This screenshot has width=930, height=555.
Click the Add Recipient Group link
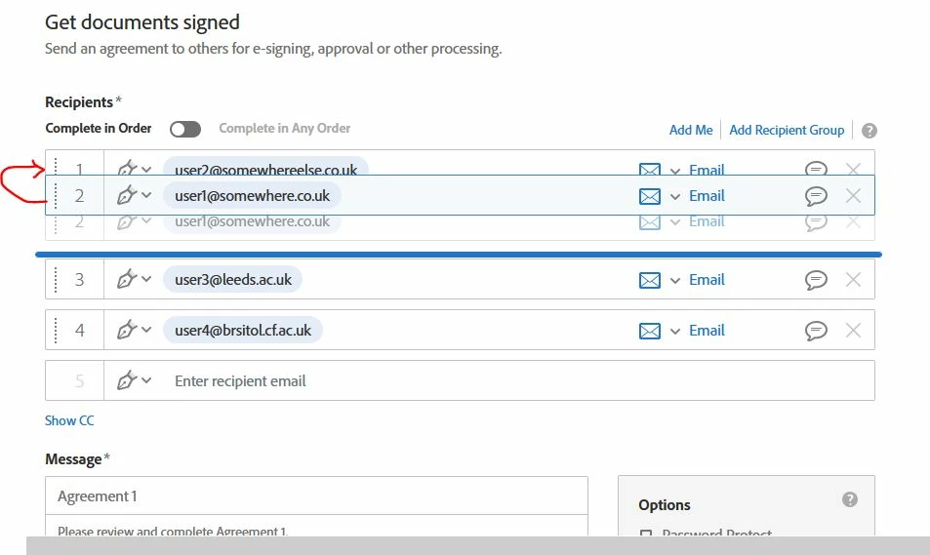787,130
